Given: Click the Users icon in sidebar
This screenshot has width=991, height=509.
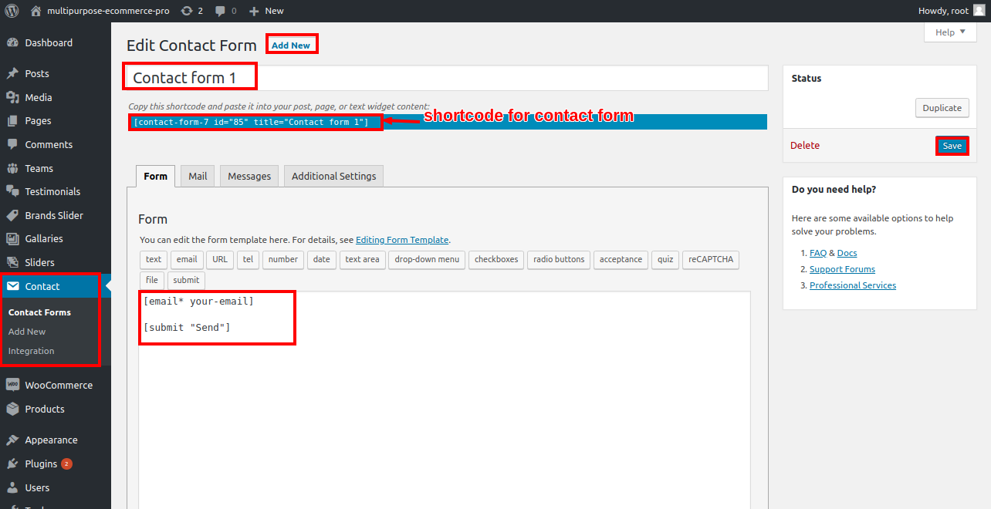Looking at the screenshot, I should [12, 487].
